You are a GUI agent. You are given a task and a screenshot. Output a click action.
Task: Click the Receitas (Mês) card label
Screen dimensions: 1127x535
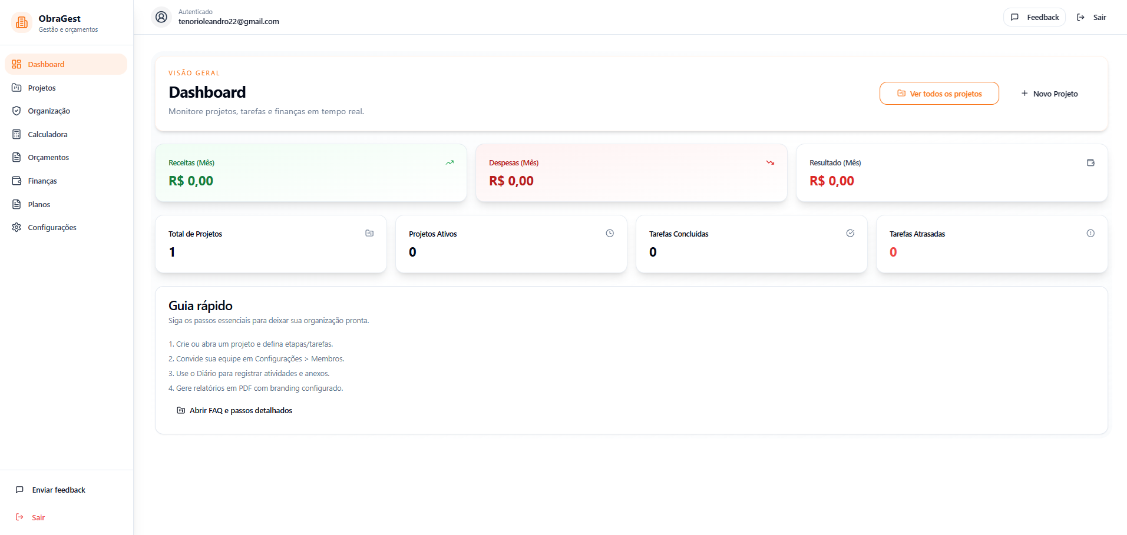191,162
